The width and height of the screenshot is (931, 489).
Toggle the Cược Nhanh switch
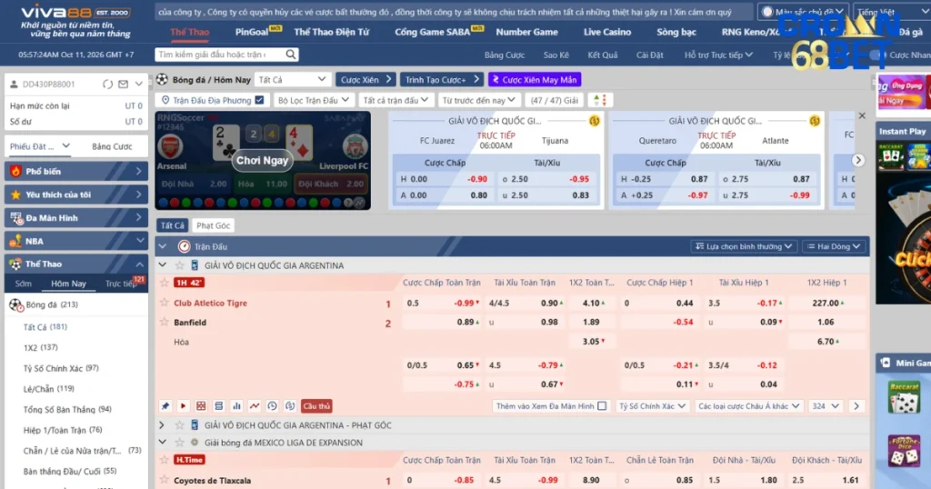click(877, 55)
